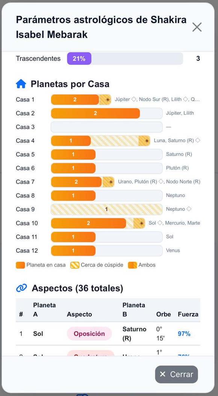
Task: Click the diamond marker on Casa 1 bar
Action: tap(108, 100)
